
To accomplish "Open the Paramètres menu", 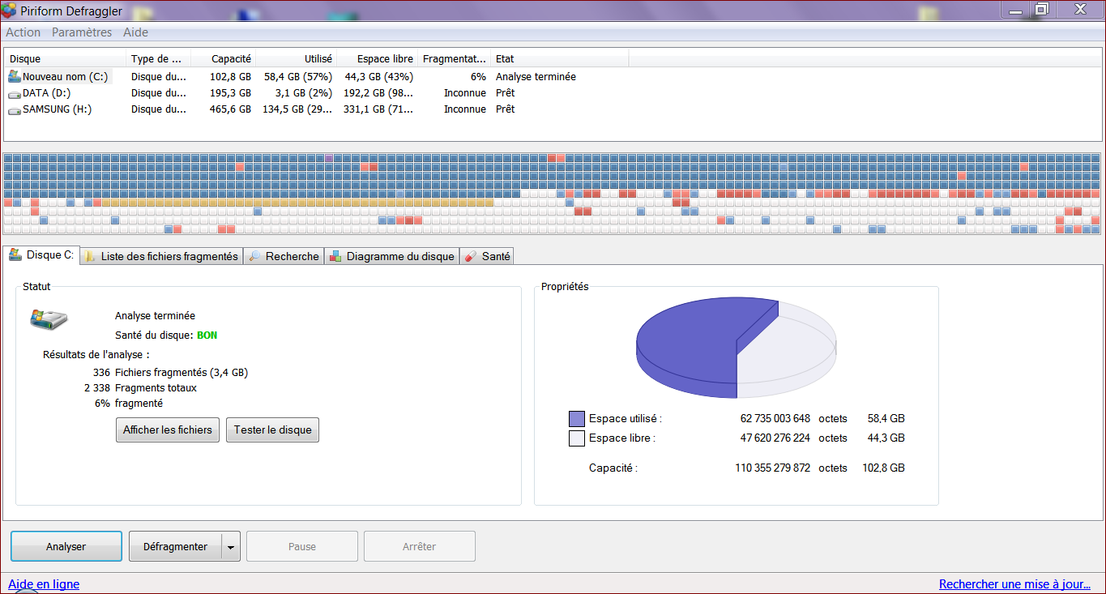I will [82, 32].
